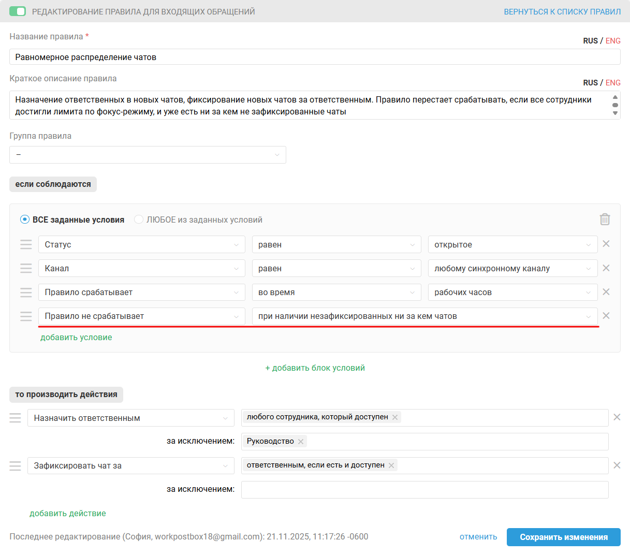630x555 pixels.
Task: Remove 'любого сотрудника, который доступен' tag
Action: coord(395,417)
